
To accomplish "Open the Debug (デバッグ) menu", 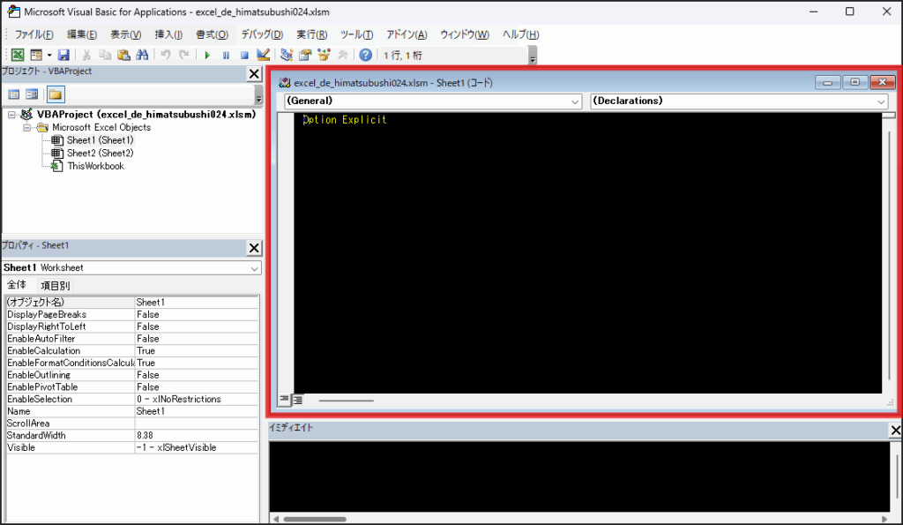I will [262, 34].
